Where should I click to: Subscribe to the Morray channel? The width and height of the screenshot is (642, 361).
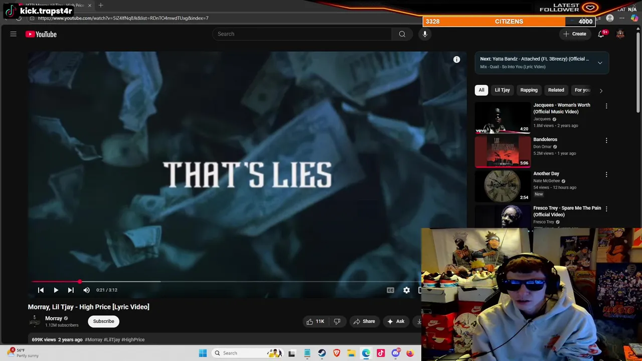click(x=103, y=321)
